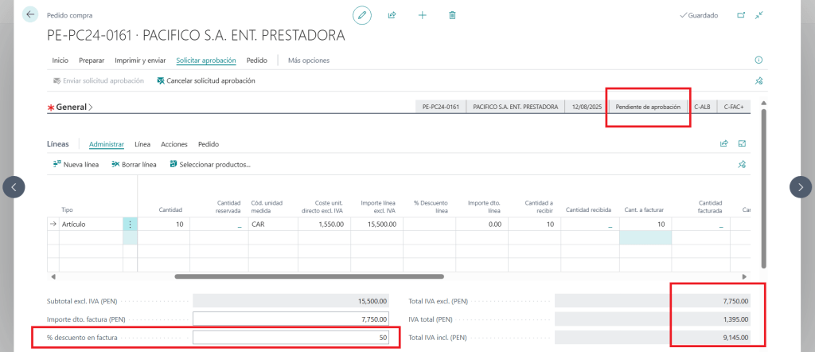Screen dimensions: 815x352
Task: Go to next image with right arrow
Action: point(800,186)
